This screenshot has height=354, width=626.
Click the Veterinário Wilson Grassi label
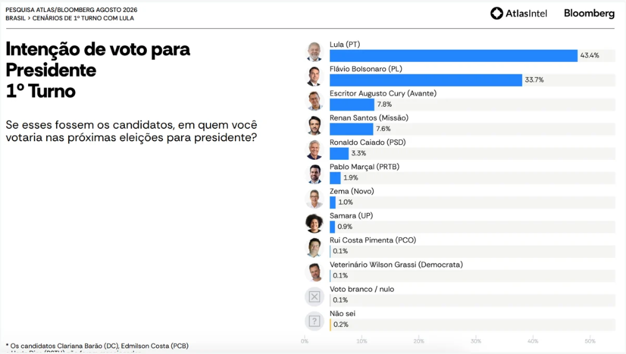pos(396,265)
